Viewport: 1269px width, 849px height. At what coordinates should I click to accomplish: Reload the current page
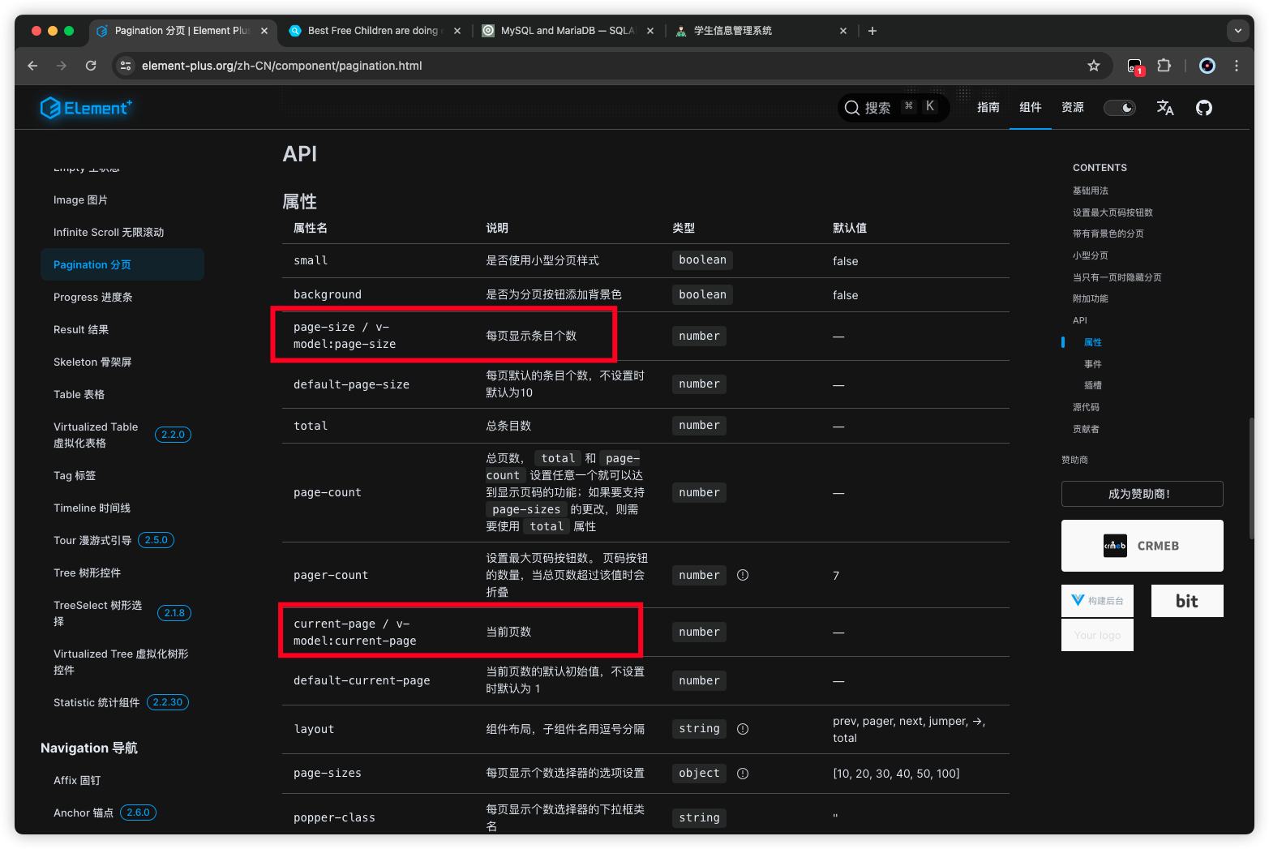tap(91, 66)
